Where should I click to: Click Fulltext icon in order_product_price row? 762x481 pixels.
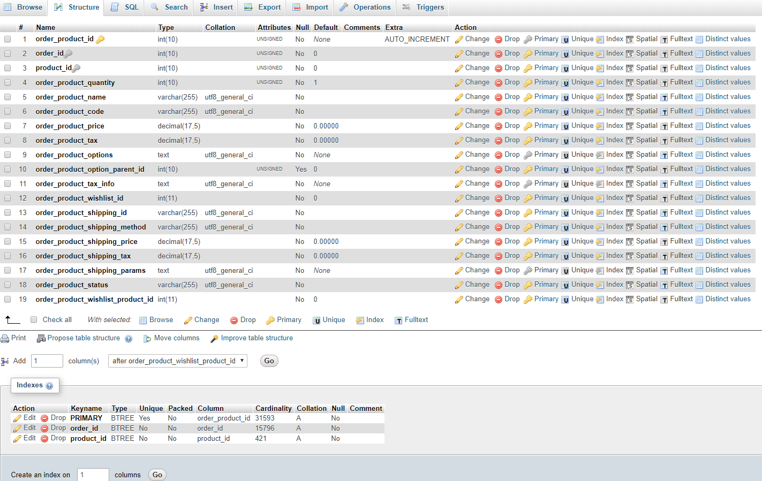coord(664,126)
